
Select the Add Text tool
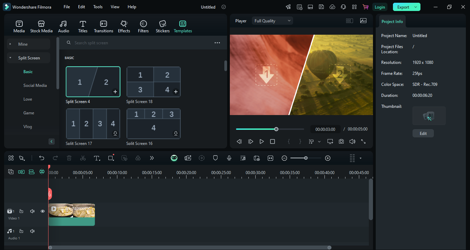coord(97,158)
